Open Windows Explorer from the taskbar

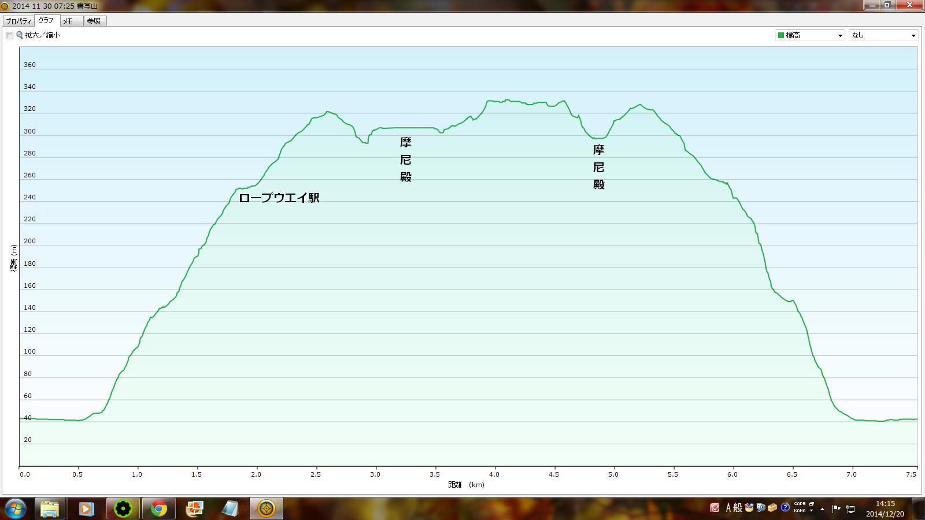click(50, 508)
